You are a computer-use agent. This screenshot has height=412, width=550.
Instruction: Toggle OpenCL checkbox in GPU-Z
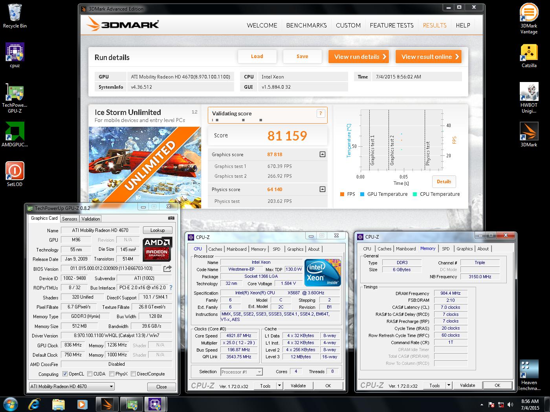pos(65,374)
